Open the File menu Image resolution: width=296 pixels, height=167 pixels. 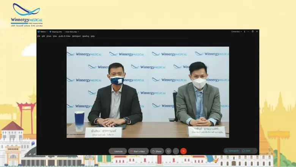coord(39,36)
